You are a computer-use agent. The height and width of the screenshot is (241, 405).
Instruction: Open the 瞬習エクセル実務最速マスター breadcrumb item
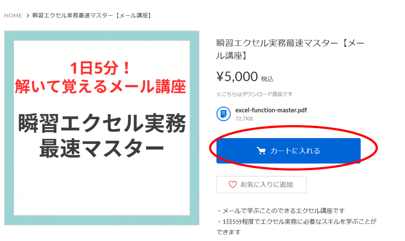pyautogui.click(x=92, y=15)
